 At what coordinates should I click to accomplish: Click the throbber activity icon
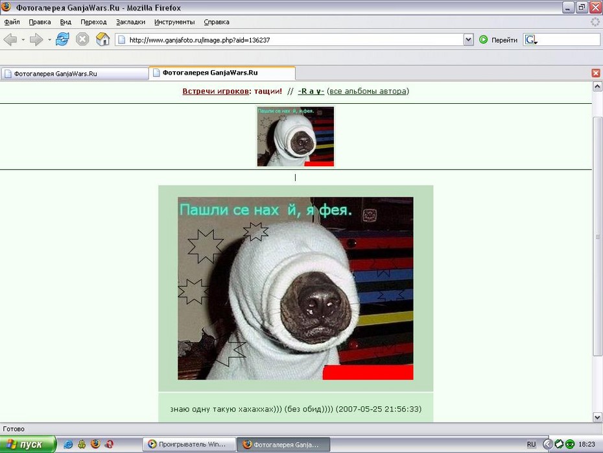click(x=595, y=22)
